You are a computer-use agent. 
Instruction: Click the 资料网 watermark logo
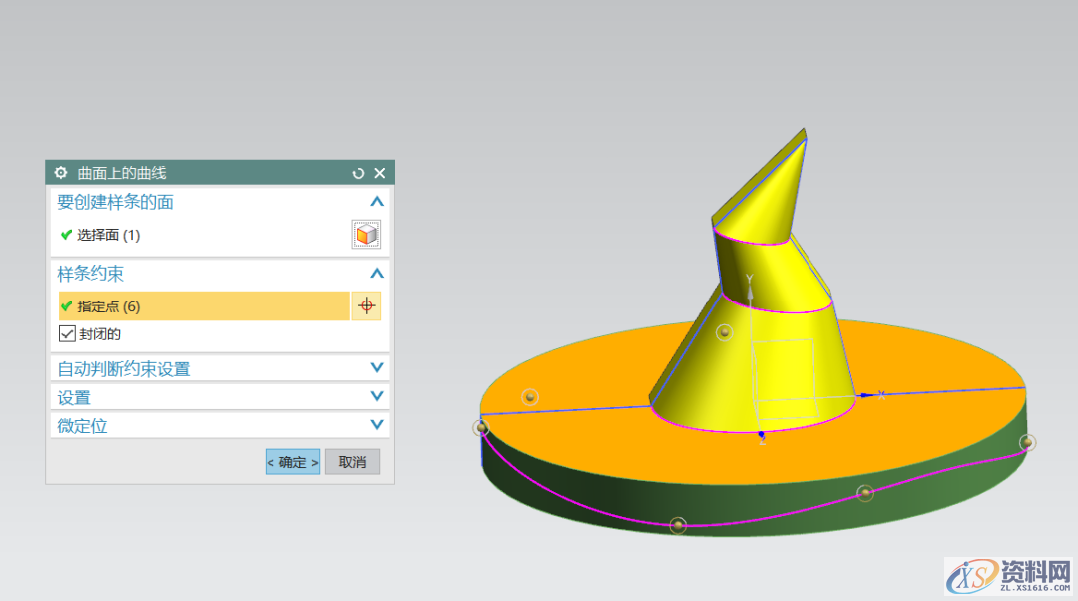click(x=1008, y=575)
